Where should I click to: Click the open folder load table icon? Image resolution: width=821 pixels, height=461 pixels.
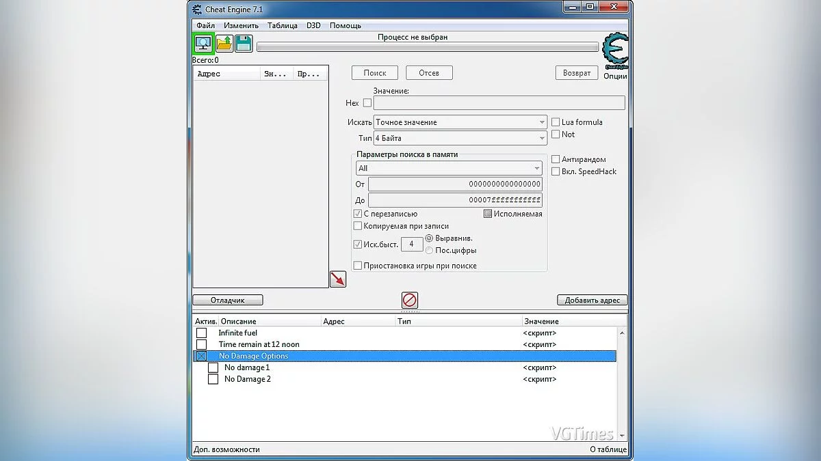[x=224, y=44]
